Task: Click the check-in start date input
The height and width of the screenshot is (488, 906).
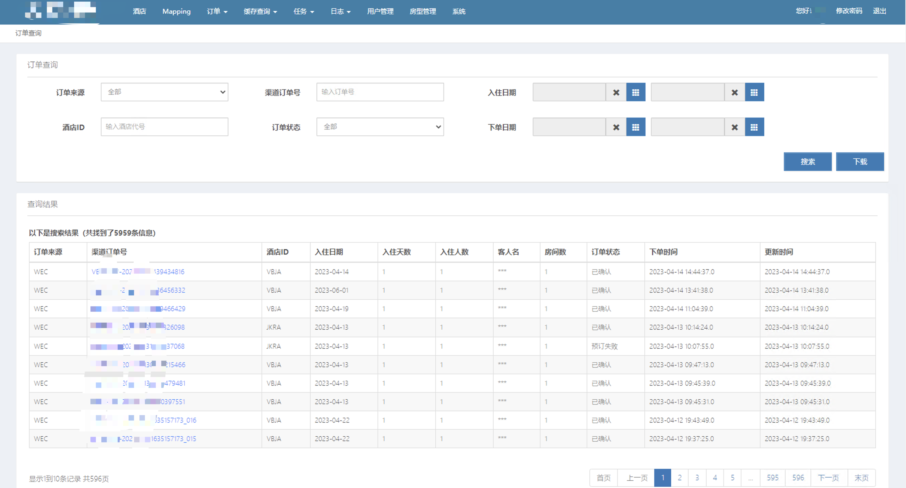Action: [x=569, y=92]
